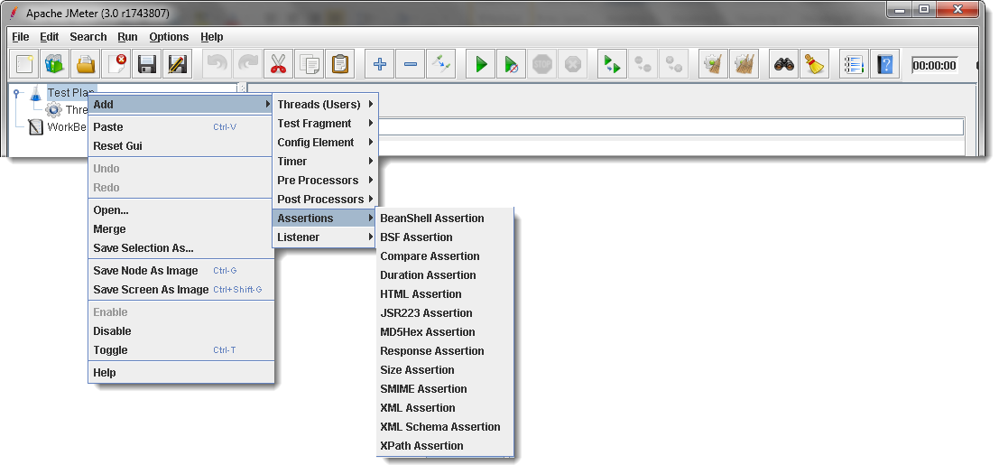Click the Toggle enable/disable icon
999x465 pixels.
441,64
